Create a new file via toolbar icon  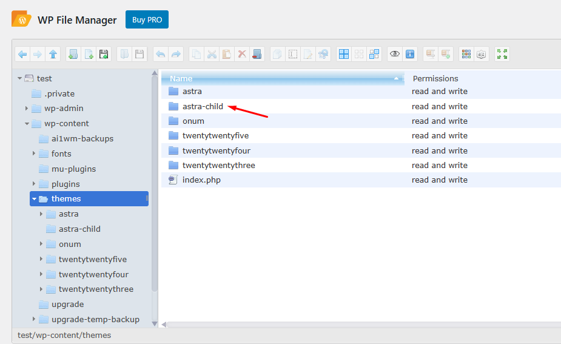pyautogui.click(x=89, y=55)
